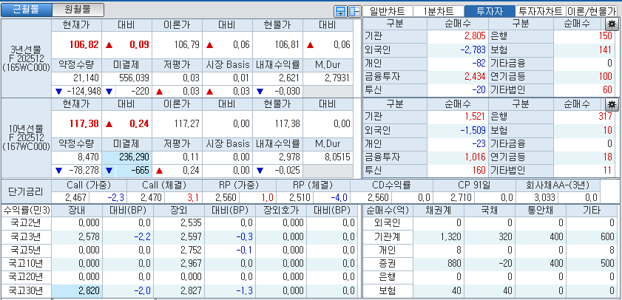Click the 수익률(민3) column header
The width and height of the screenshot is (622, 300).
click(26, 210)
